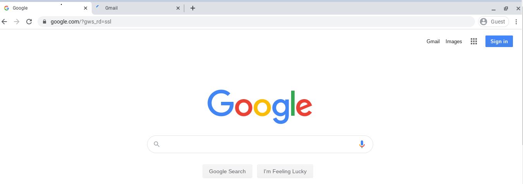The height and width of the screenshot is (184, 523).
Task: Click the browser back arrow
Action: point(5,22)
